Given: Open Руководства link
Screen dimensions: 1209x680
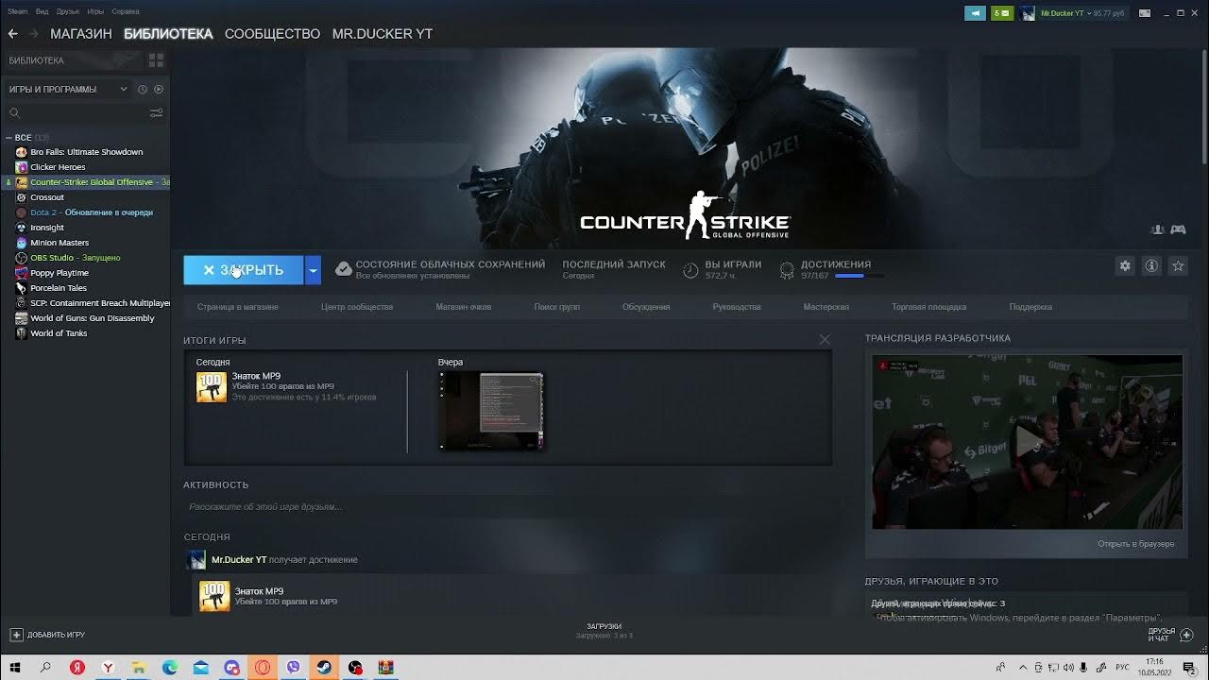Looking at the screenshot, I should point(737,307).
